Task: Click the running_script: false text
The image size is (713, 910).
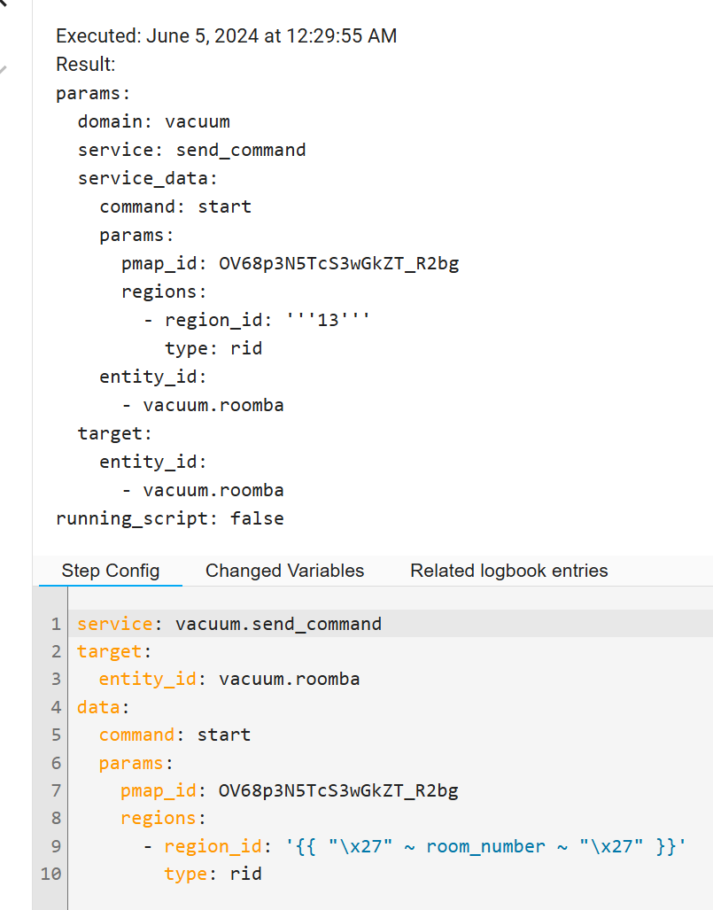Action: click(169, 517)
